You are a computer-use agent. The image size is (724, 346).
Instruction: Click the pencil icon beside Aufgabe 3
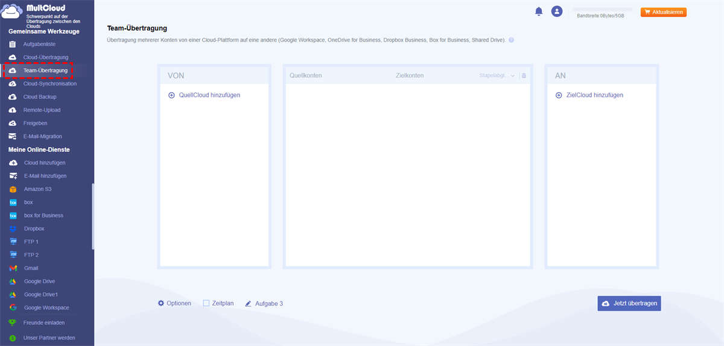click(x=248, y=304)
